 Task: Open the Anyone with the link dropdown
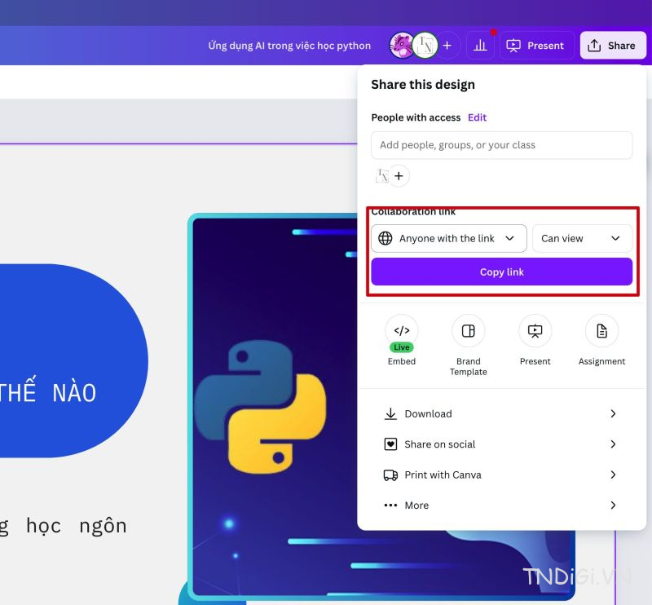449,238
